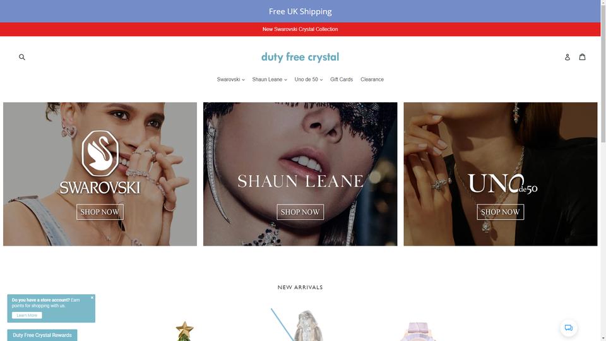The height and width of the screenshot is (341, 606).
Task: Expand the Swarovski navigation dropdown
Action: coord(230,80)
